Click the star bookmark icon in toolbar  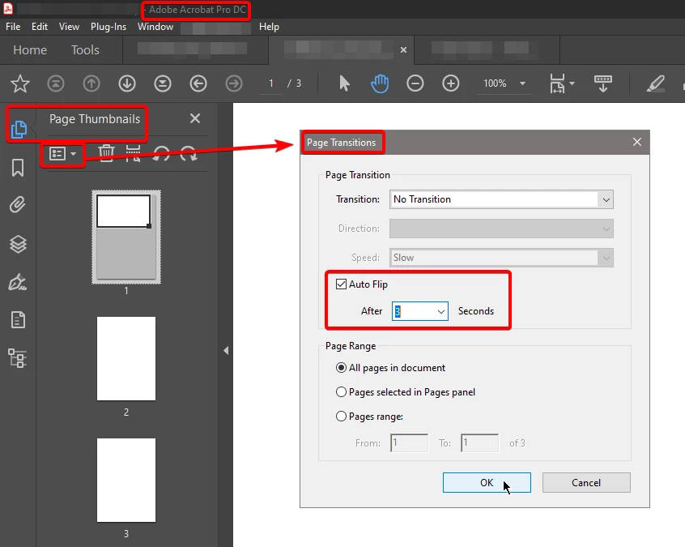tap(20, 83)
